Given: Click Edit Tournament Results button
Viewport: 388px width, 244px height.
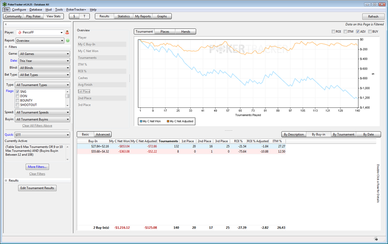Looking at the screenshot, I should 37,188.
